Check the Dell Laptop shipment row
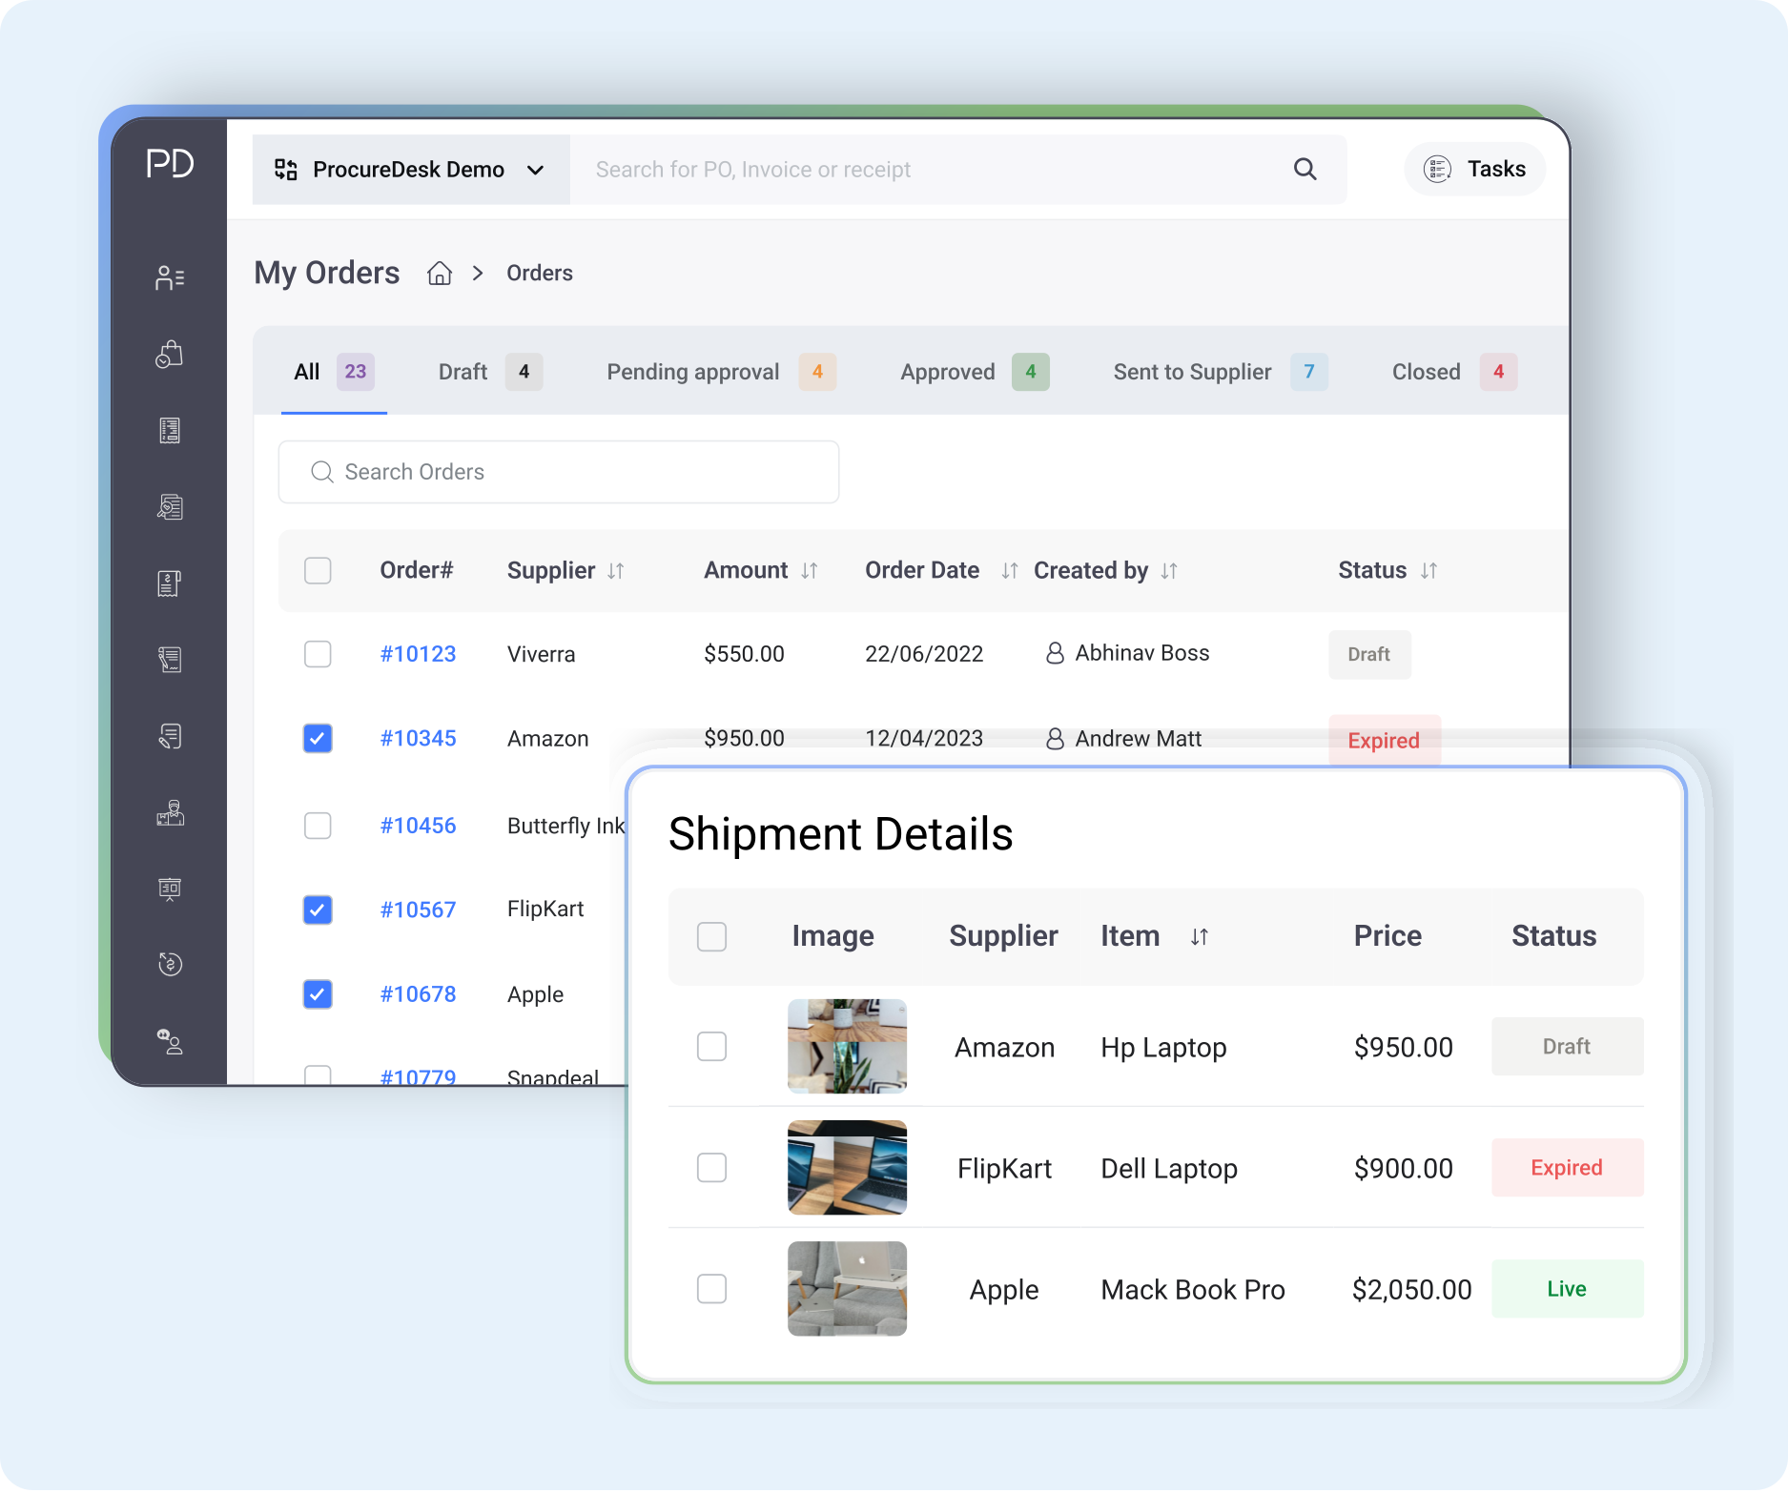The width and height of the screenshot is (1788, 1493). coord(711,1168)
